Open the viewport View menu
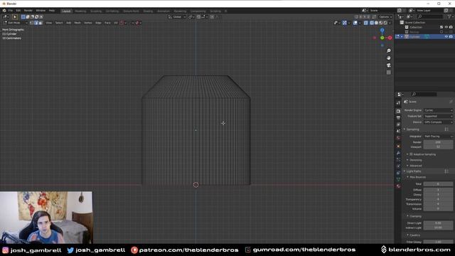Screen dimensions: 455x256 tap(49, 23)
